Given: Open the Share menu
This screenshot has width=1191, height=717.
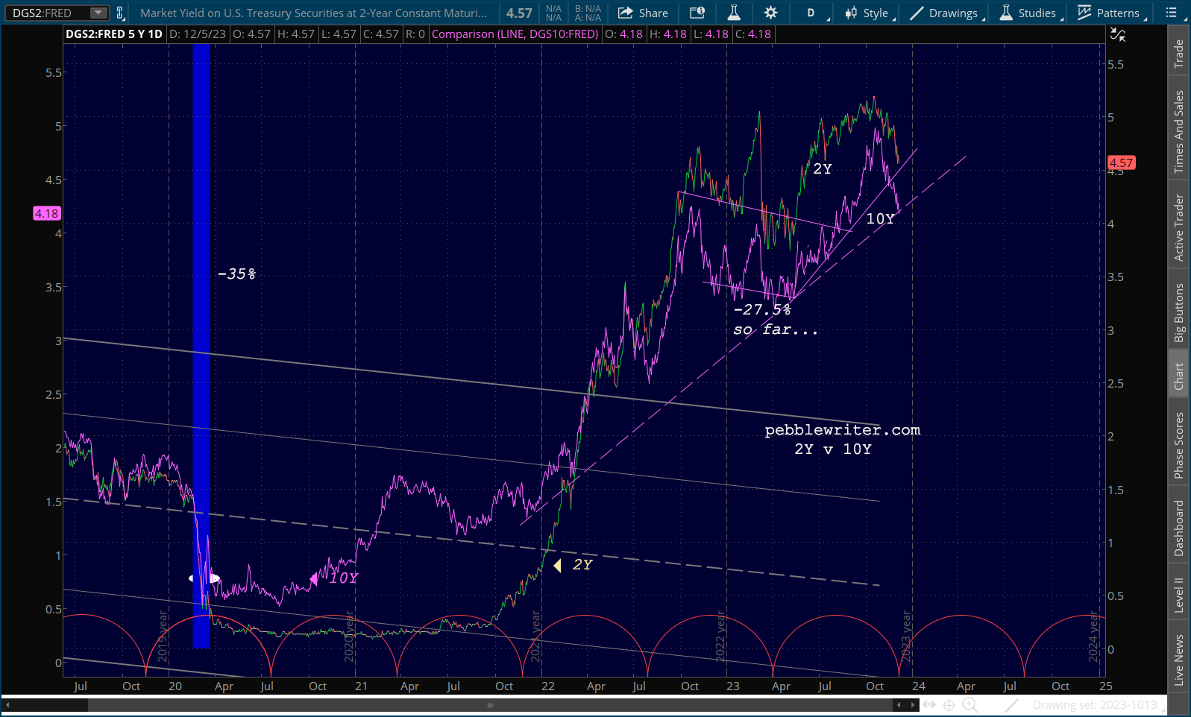Looking at the screenshot, I should 643,13.
